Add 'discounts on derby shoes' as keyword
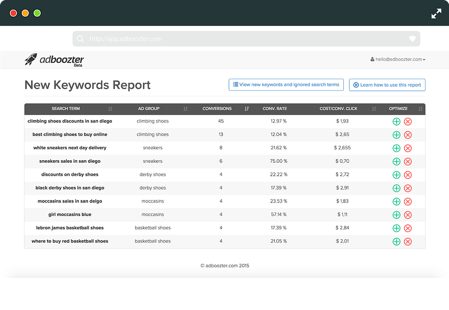 point(396,175)
